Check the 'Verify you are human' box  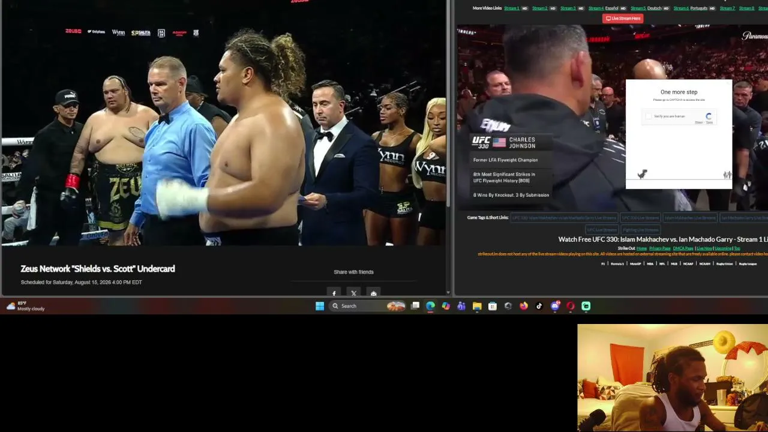tap(649, 116)
